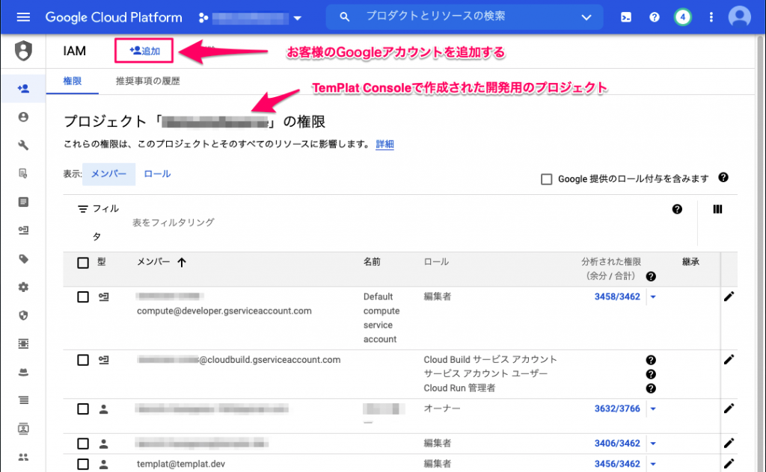Open the three-dot settings menu in top bar
Image resolution: width=766 pixels, height=472 pixels.
[711, 17]
